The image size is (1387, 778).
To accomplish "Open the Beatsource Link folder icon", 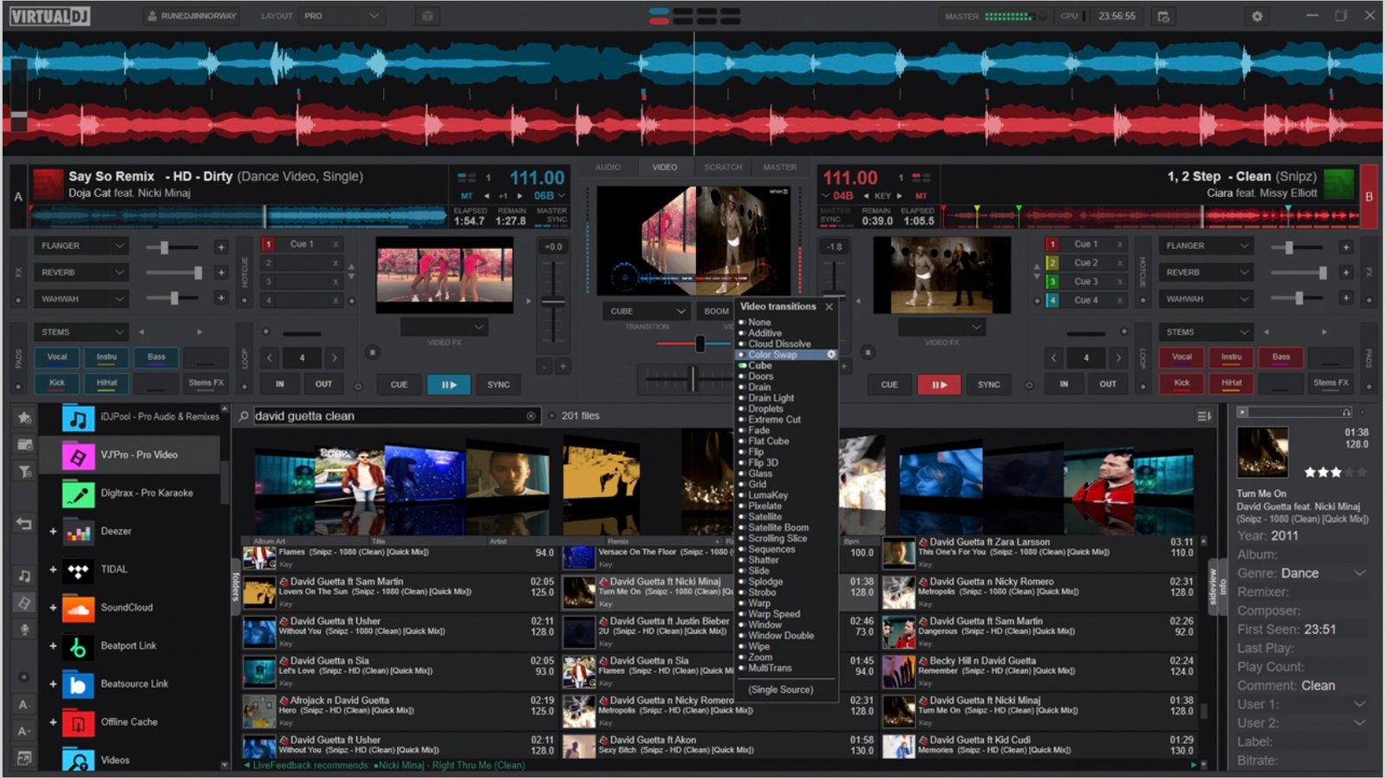I will pos(78,685).
